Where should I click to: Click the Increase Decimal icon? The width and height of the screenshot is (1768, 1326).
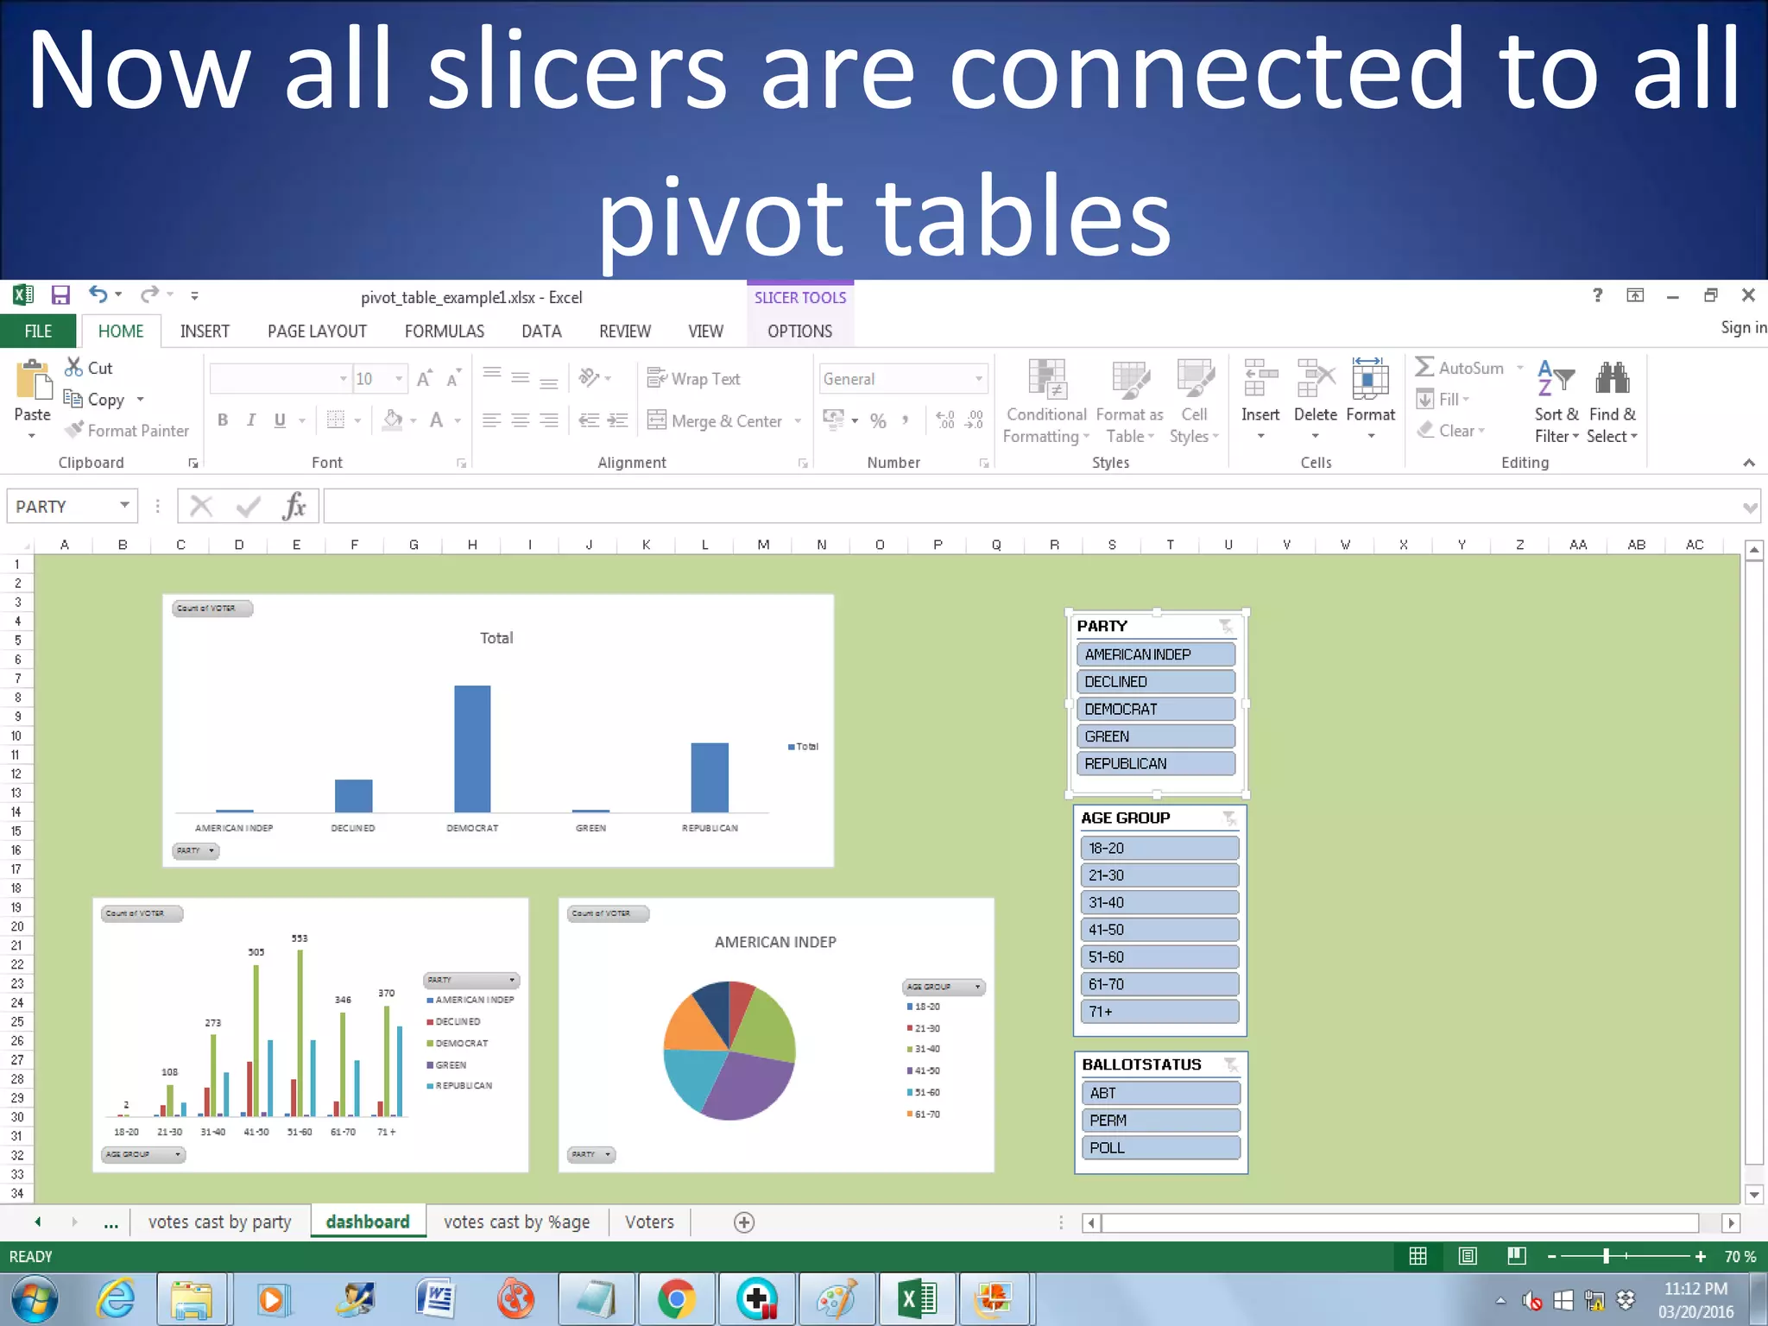coord(946,420)
